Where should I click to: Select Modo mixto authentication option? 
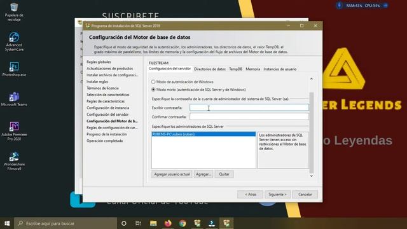[198, 90]
